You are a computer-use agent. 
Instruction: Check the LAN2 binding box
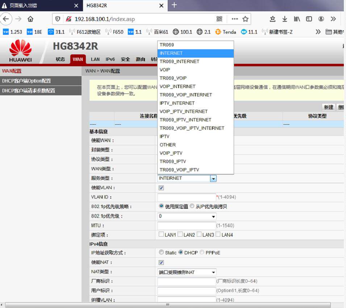[180, 234]
